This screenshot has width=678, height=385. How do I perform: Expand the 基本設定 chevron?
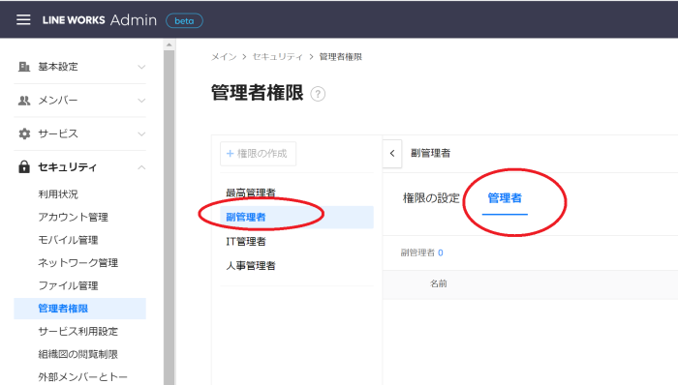[x=141, y=67]
